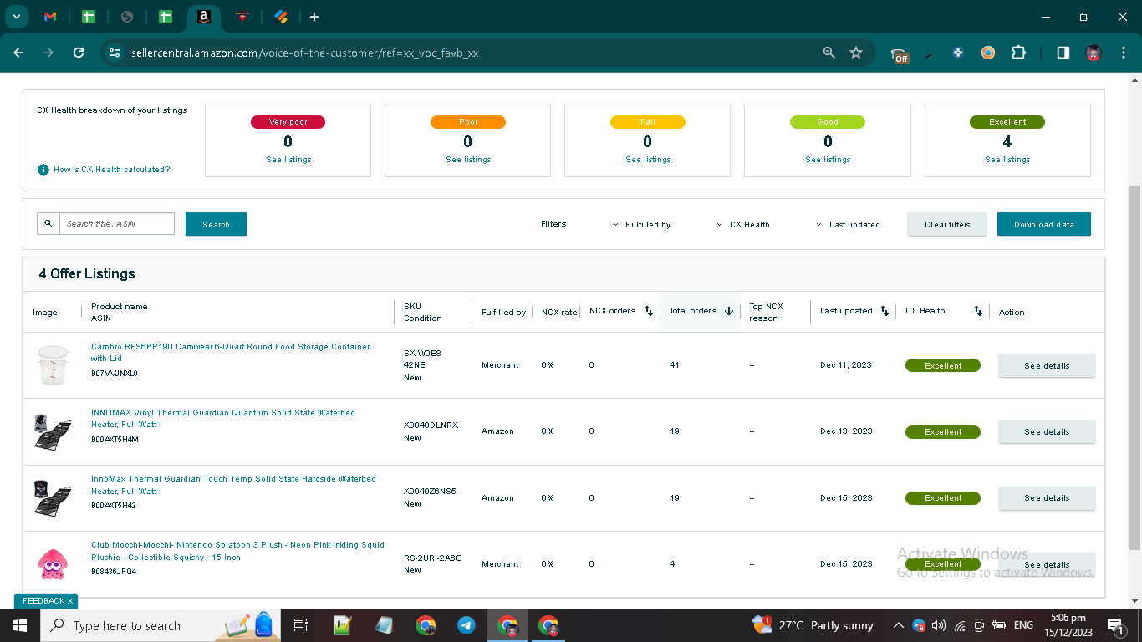Go back to the previous page
The width and height of the screenshot is (1142, 642).
pyautogui.click(x=19, y=53)
